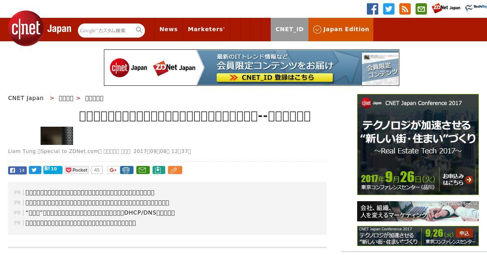Copy link with orange clip icon
This screenshot has height=255, width=487.
[x=175, y=170]
